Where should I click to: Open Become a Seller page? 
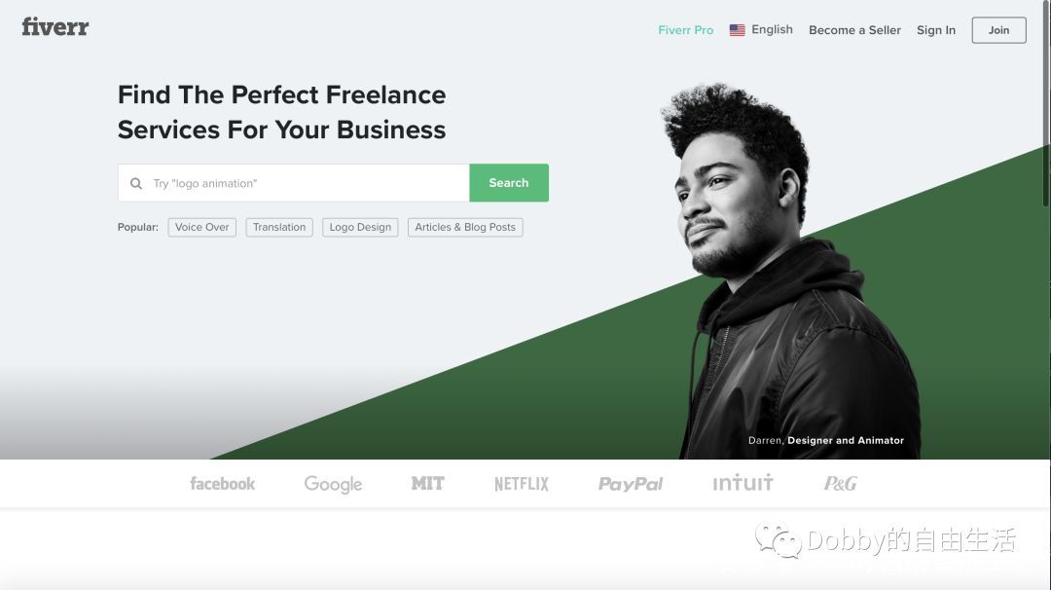click(854, 30)
